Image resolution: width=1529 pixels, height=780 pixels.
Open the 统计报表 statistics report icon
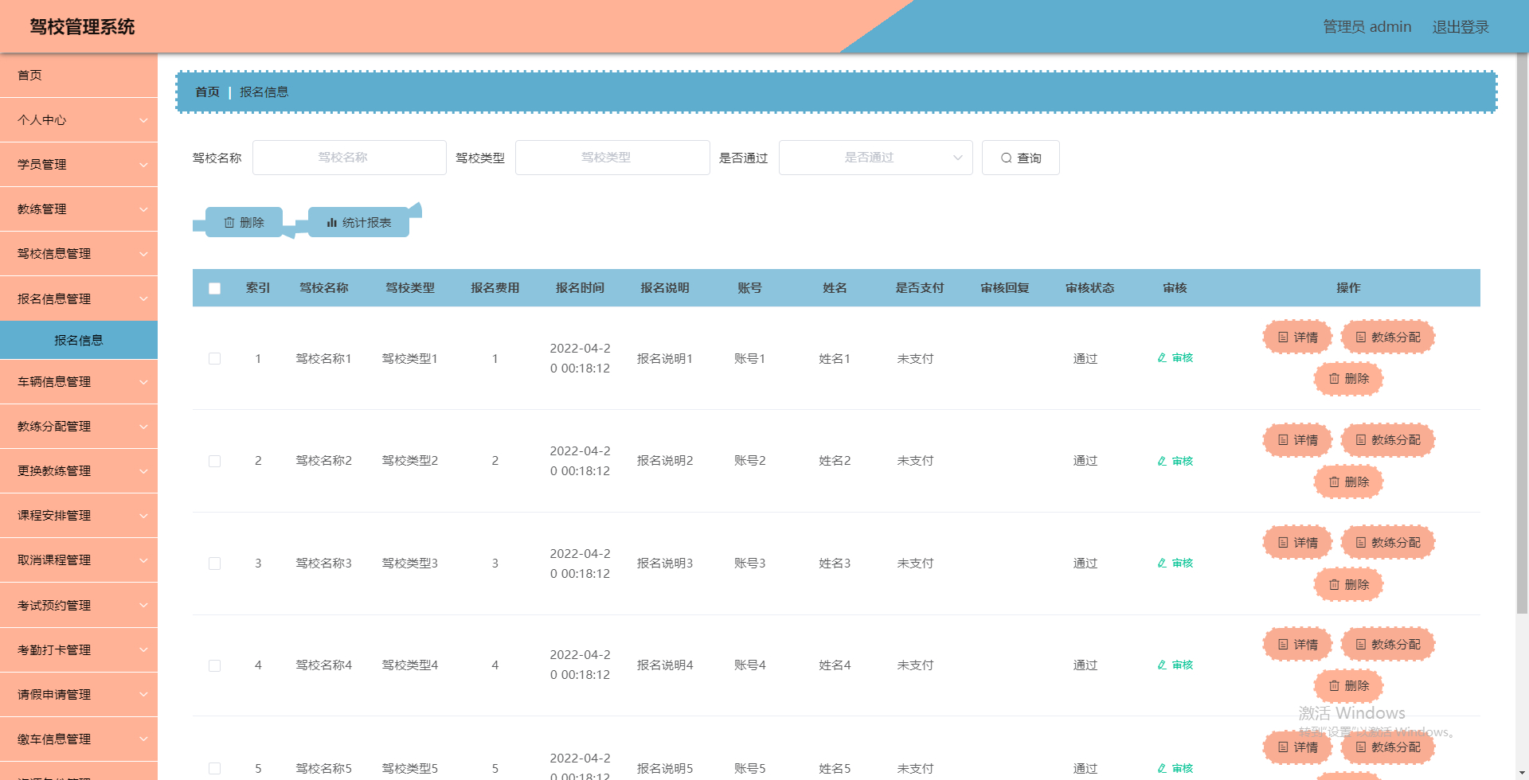tap(332, 223)
